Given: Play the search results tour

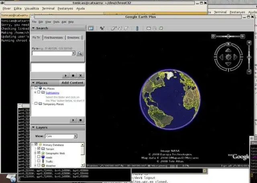Looking at the screenshot, I should 65,76.
